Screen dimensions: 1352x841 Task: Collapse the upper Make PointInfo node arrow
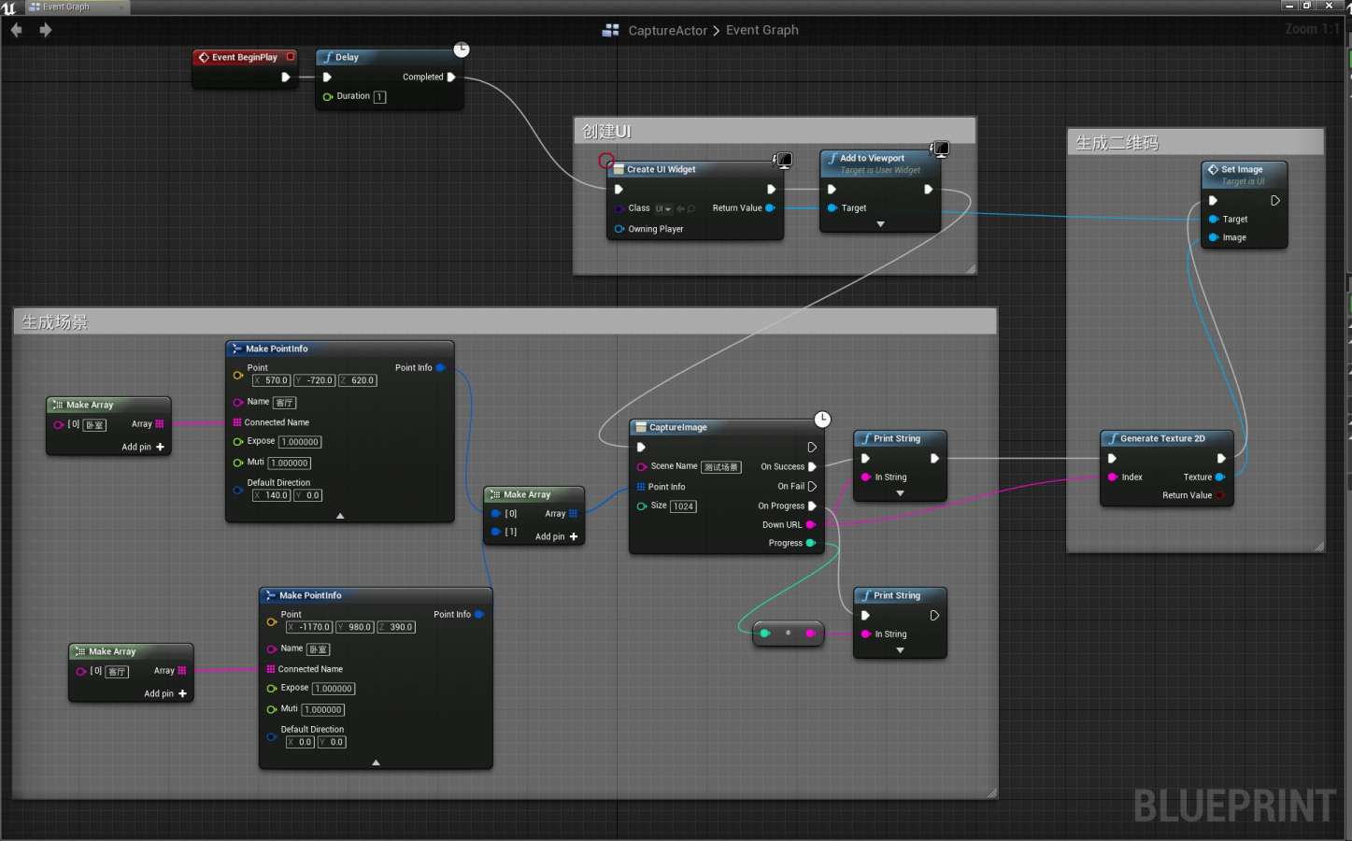coord(340,516)
